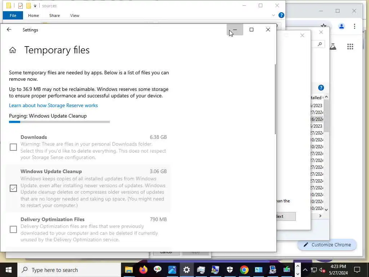Click the Chrome Labs flask icon

pos(333,47)
